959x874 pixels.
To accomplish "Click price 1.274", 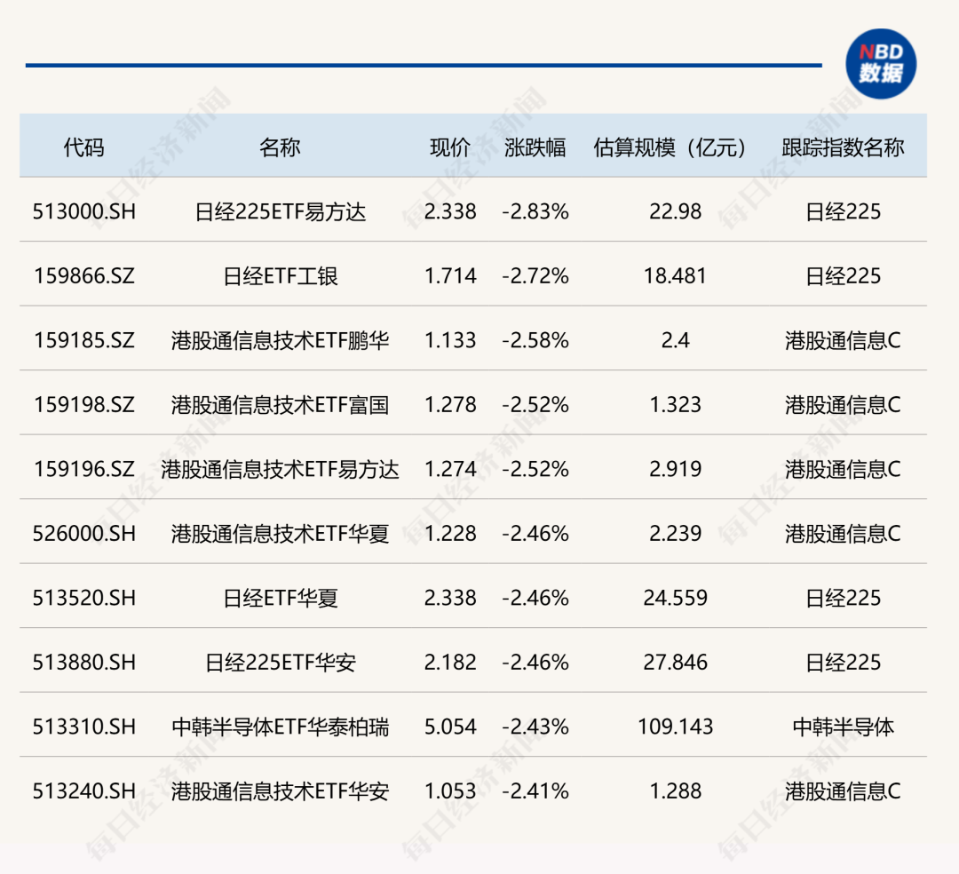I will (x=450, y=469).
